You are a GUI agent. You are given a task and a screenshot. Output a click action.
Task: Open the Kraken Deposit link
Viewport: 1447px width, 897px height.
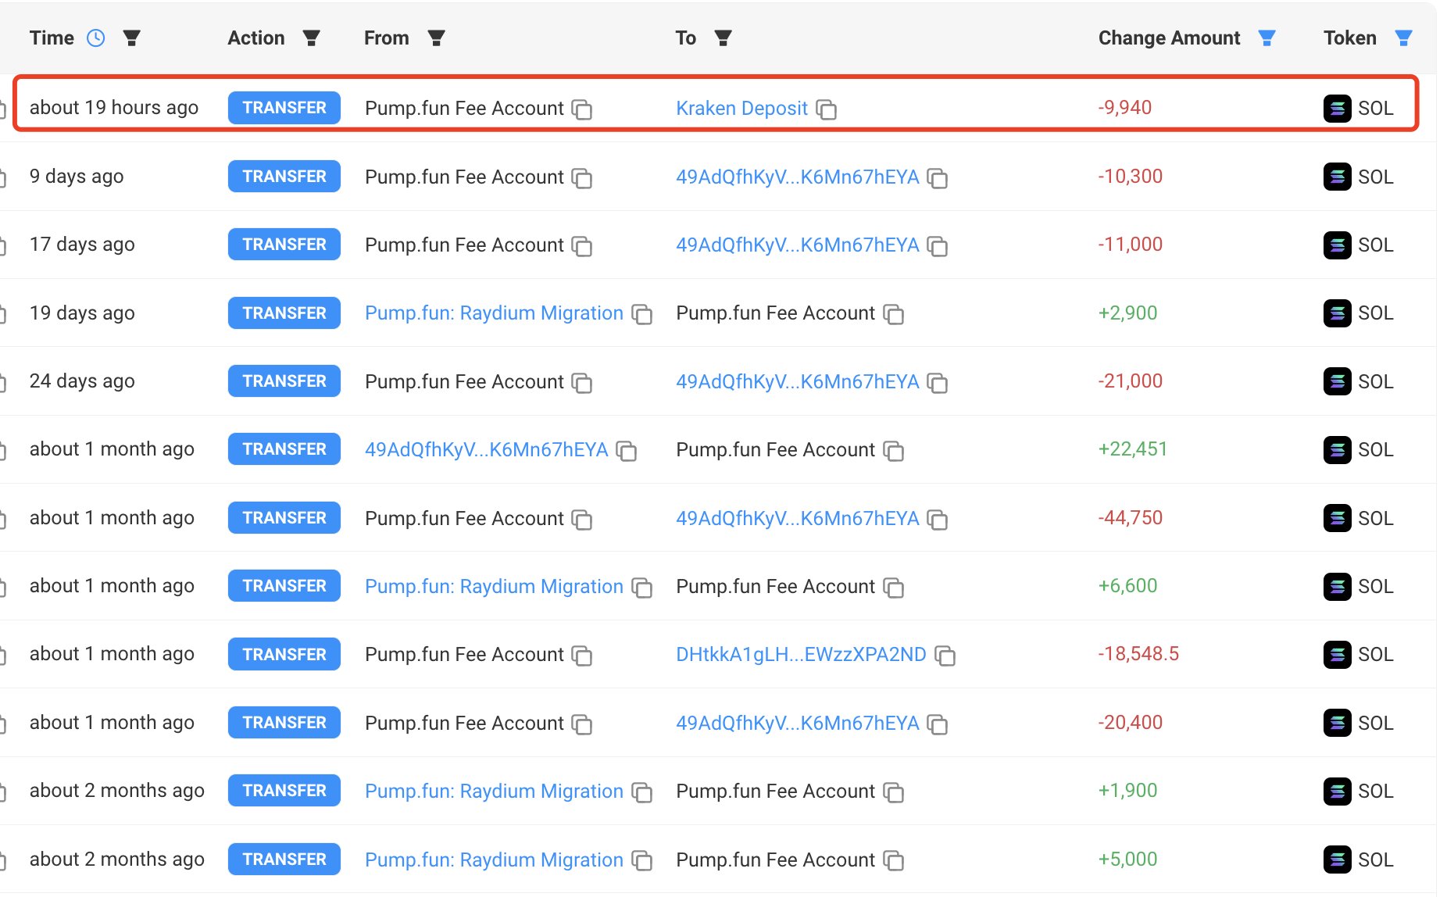741,108
